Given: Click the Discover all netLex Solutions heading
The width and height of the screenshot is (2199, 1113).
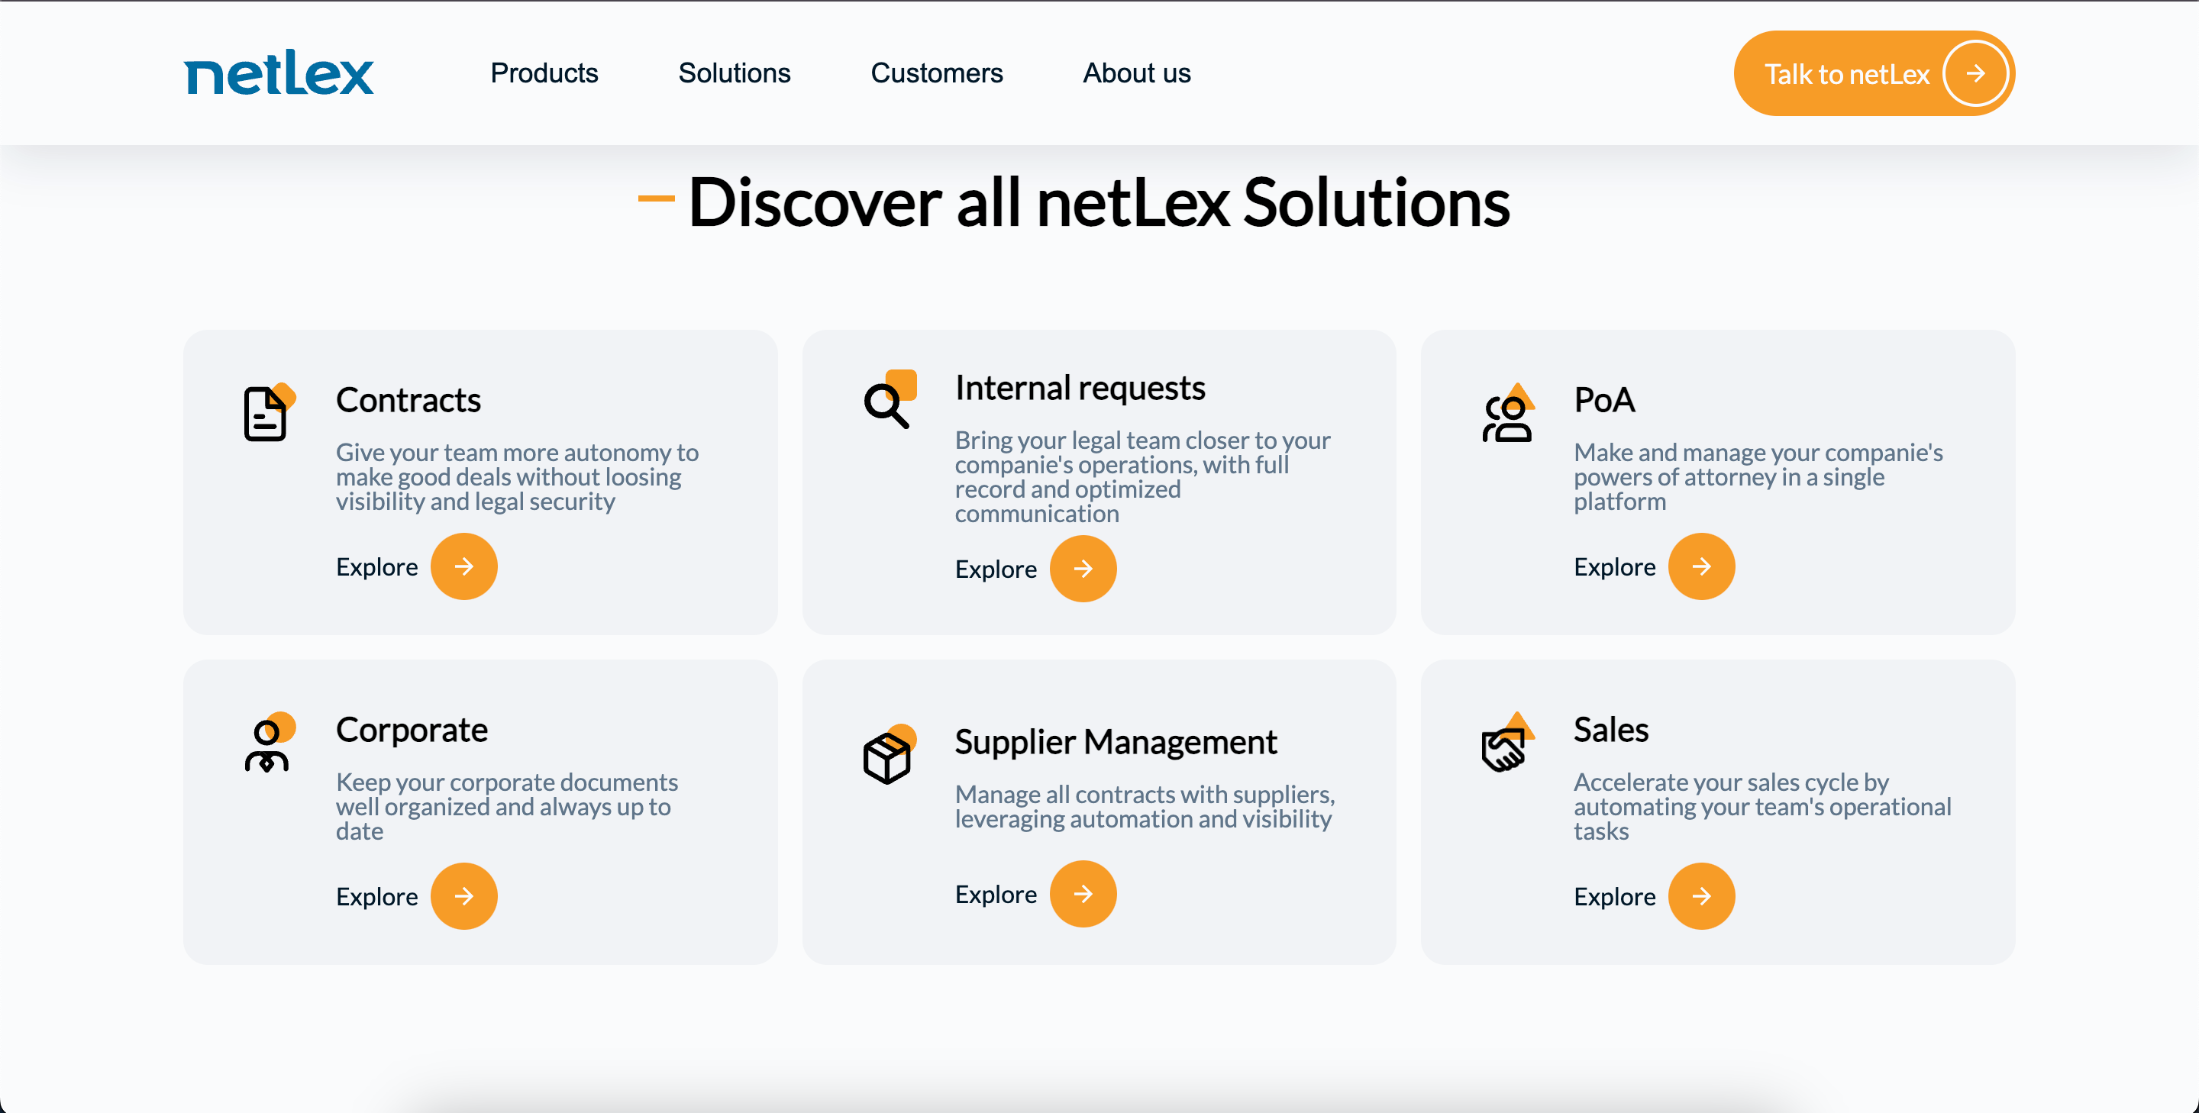Looking at the screenshot, I should tap(1099, 202).
